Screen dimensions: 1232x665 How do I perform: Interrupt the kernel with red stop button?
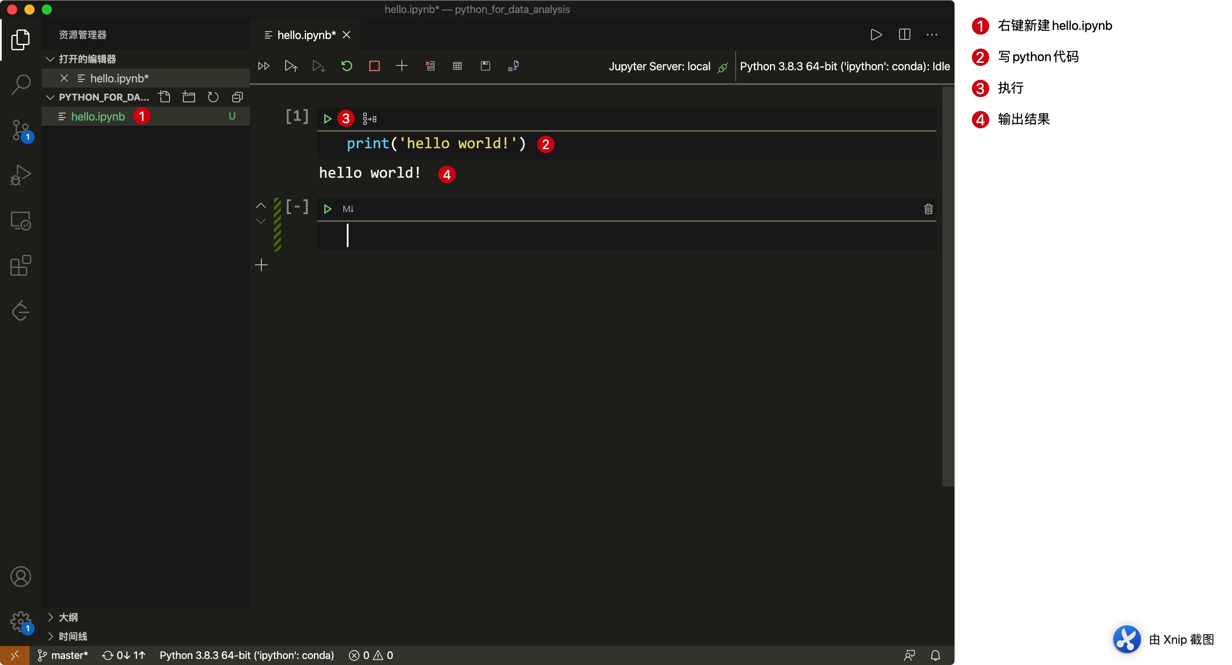375,66
